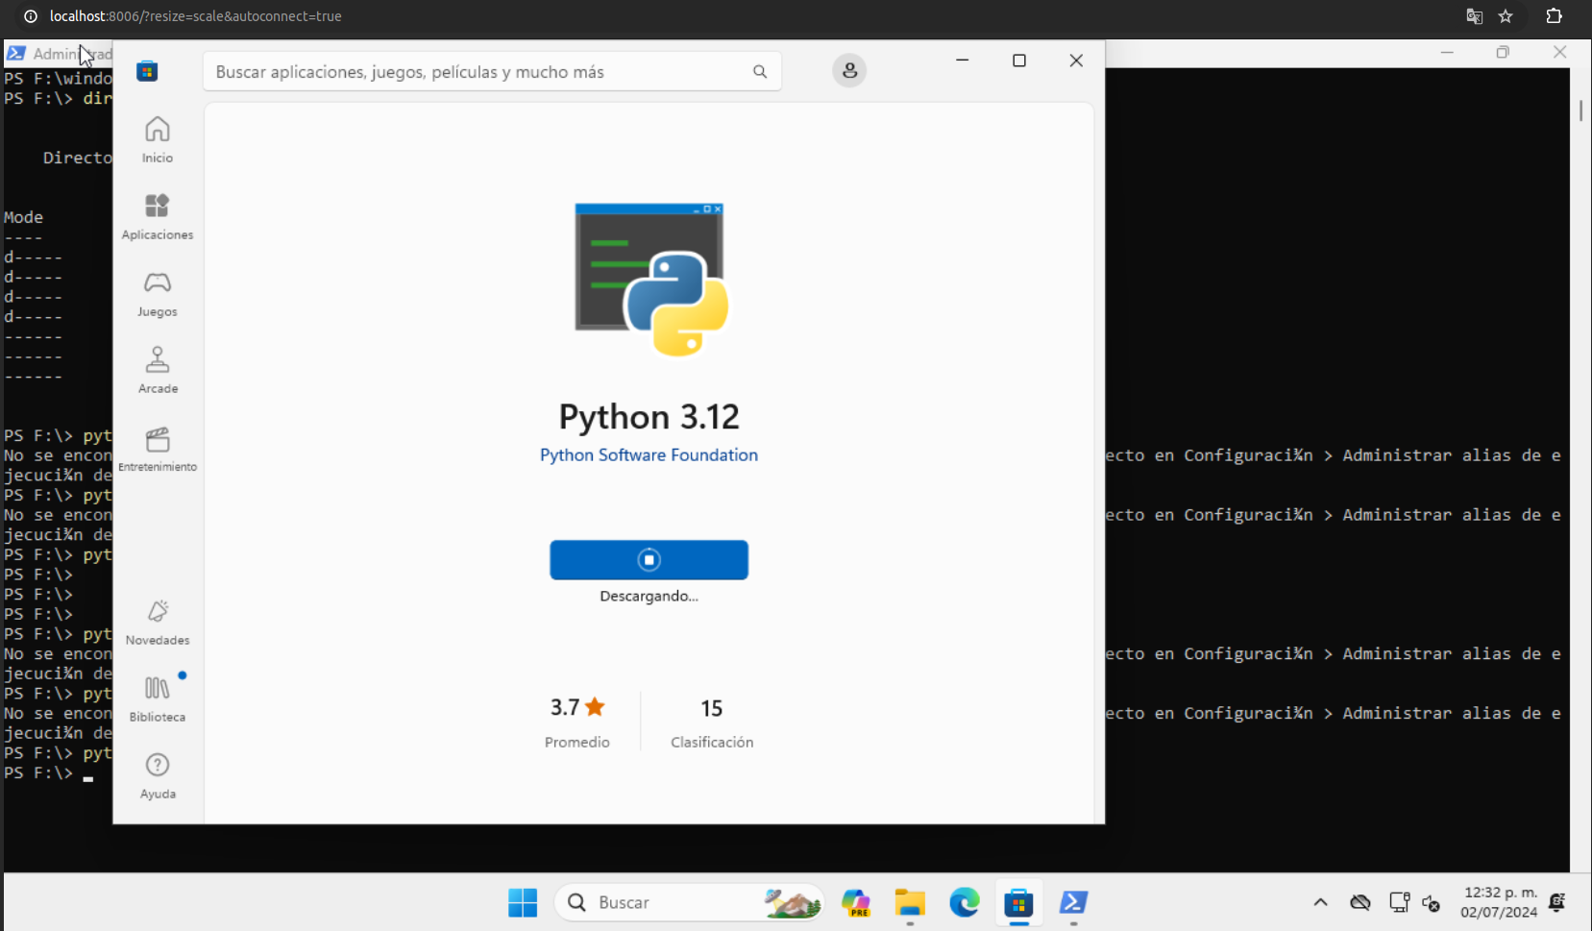Open the user account profile icon
1592x931 pixels.
click(849, 71)
